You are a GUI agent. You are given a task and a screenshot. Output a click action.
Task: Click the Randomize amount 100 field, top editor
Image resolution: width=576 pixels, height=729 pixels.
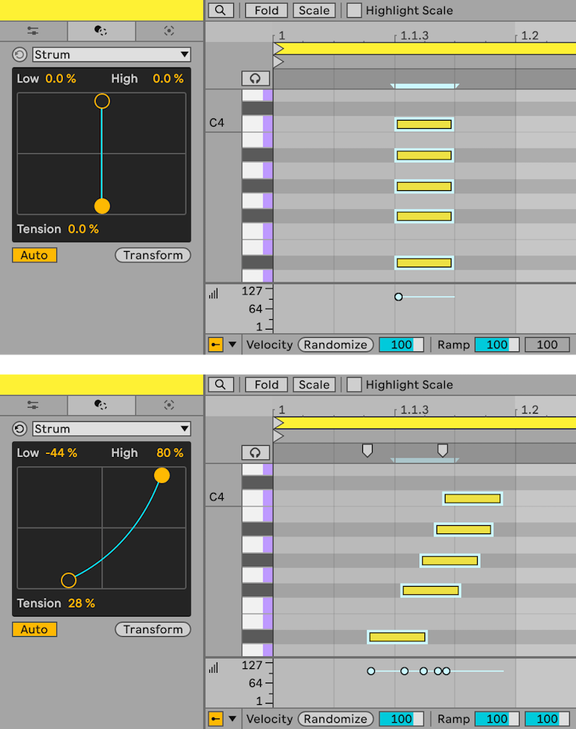click(x=401, y=345)
